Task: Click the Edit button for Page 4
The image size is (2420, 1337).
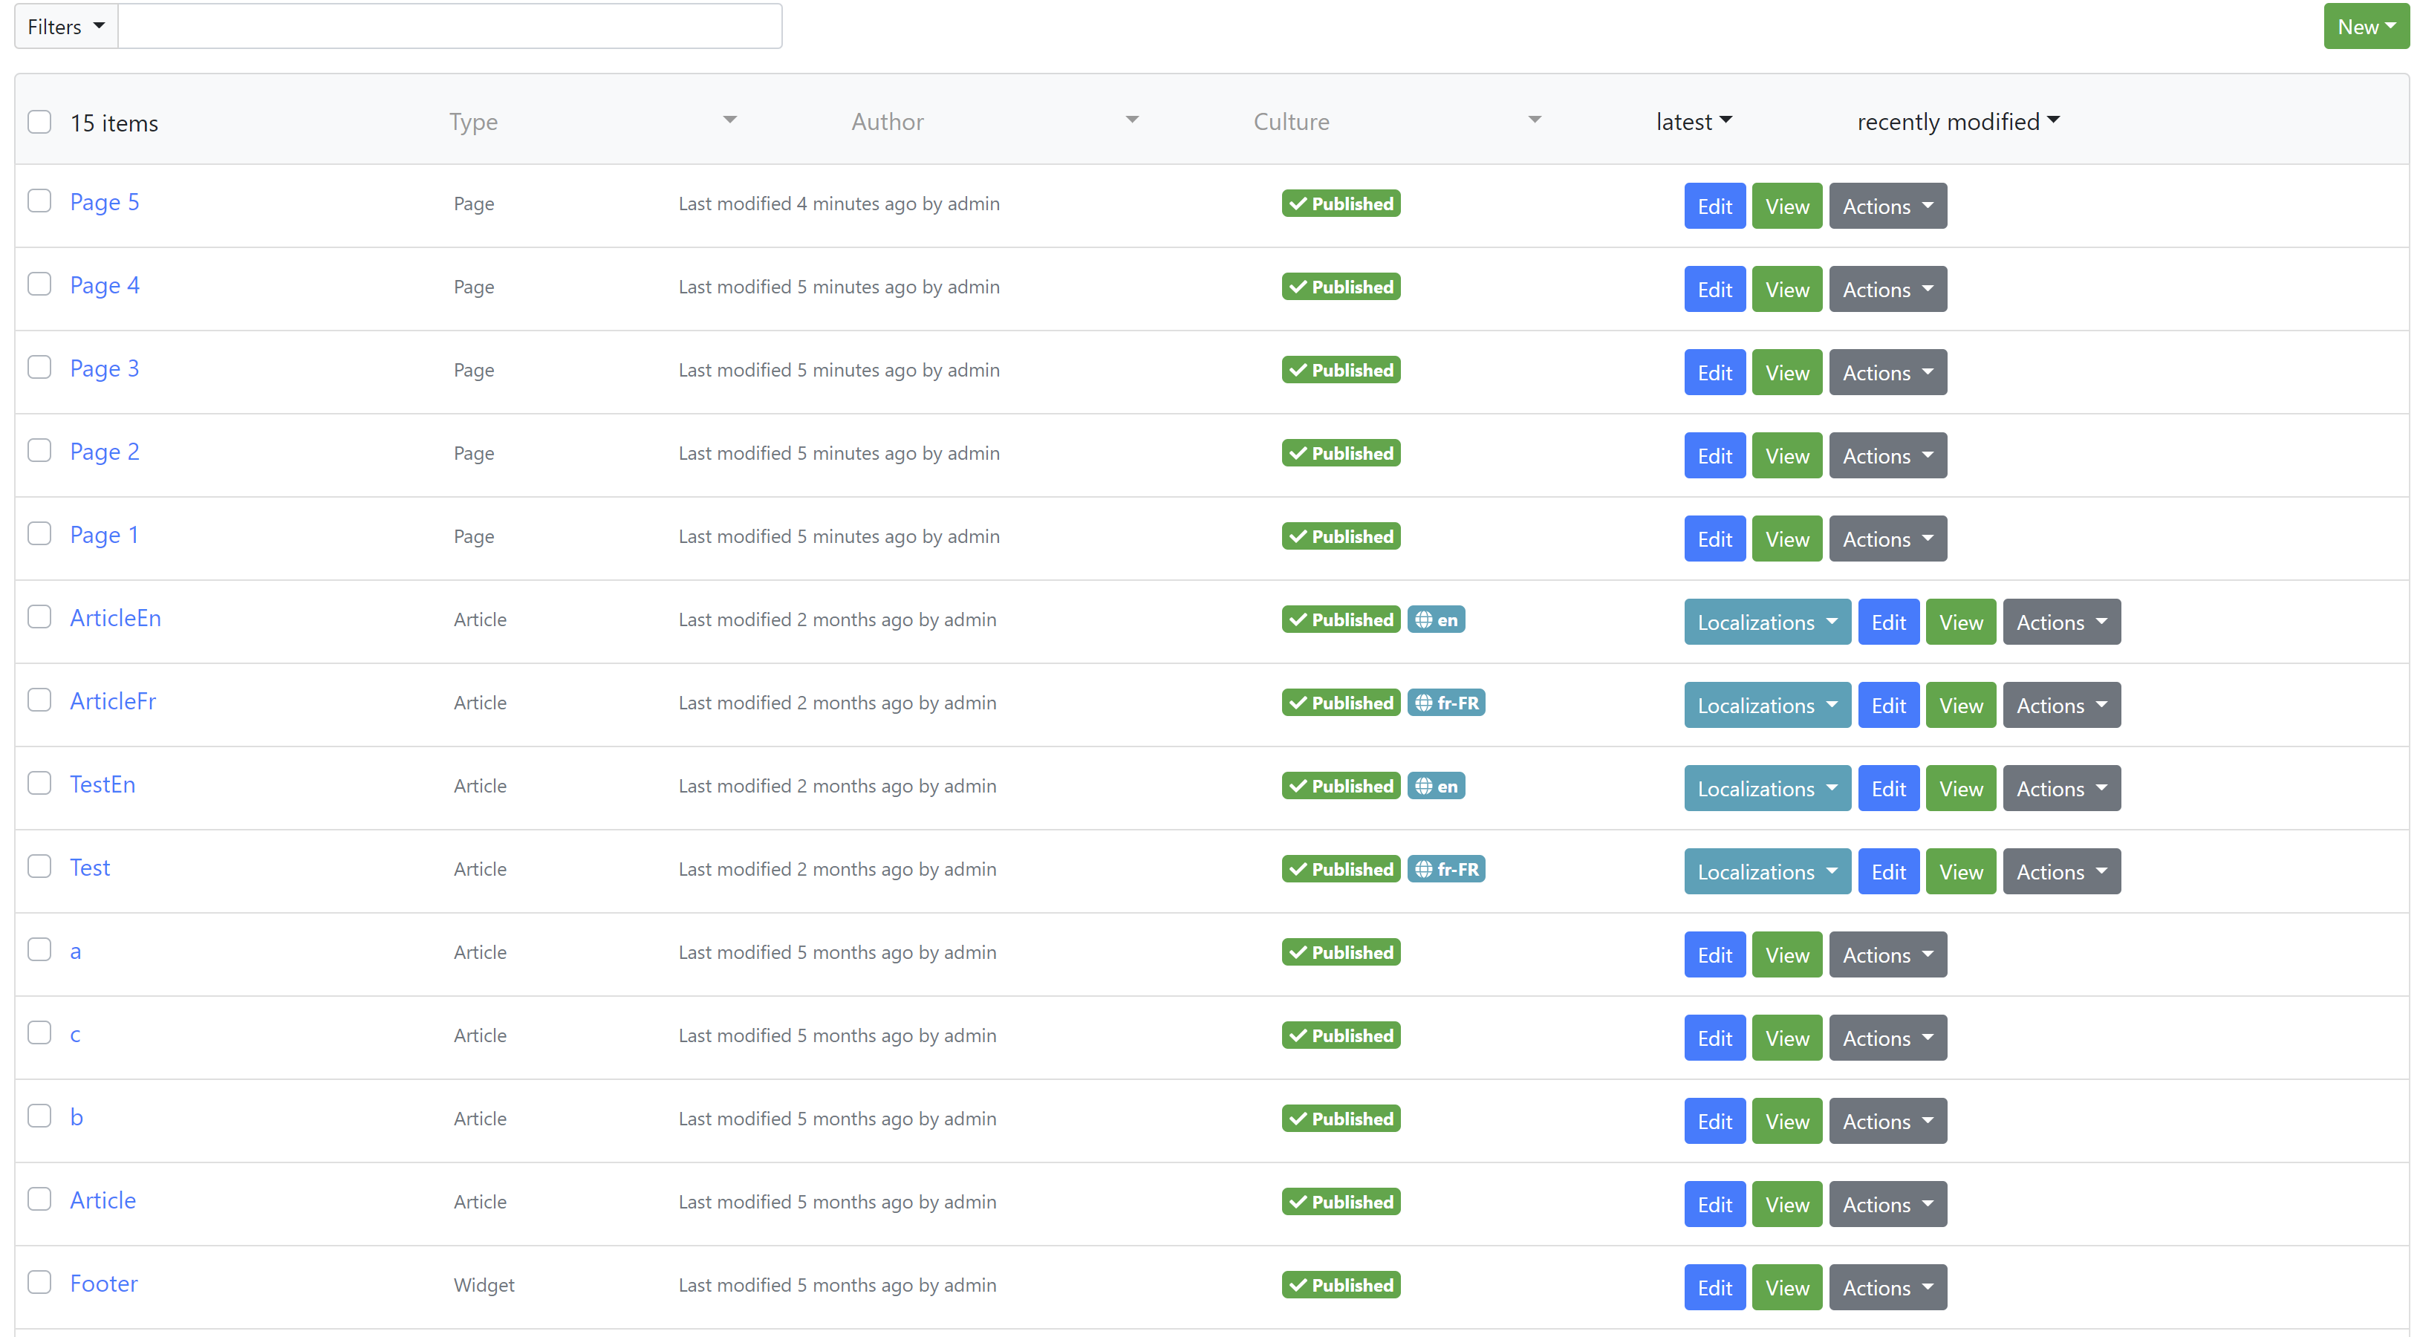Action: click(x=1714, y=288)
